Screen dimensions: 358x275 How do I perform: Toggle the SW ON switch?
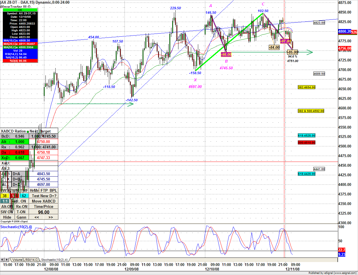7,212
